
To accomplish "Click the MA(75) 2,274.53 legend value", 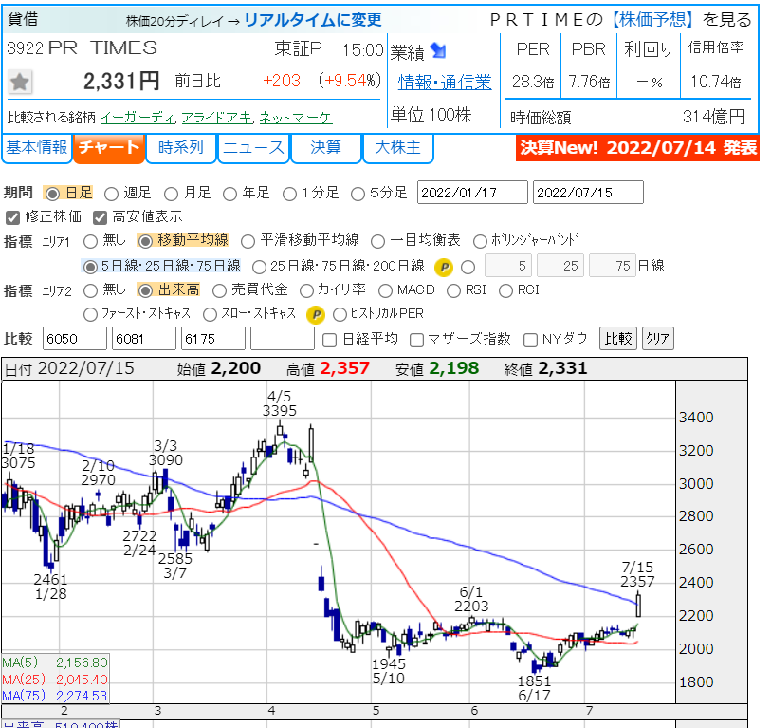I will pyautogui.click(x=82, y=696).
